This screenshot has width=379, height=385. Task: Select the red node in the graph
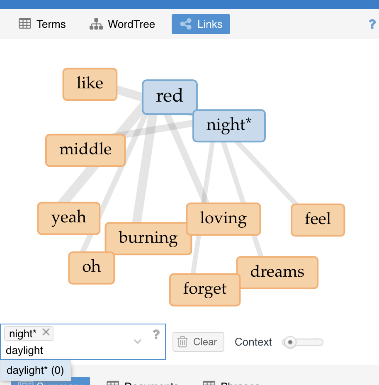tap(170, 97)
